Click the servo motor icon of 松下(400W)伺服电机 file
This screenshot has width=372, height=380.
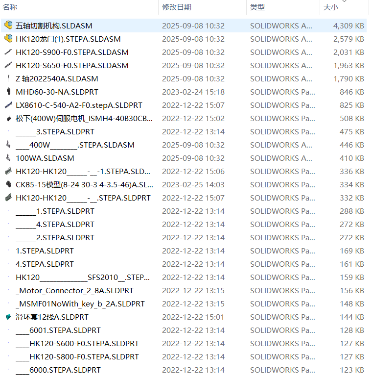[x=8, y=118]
